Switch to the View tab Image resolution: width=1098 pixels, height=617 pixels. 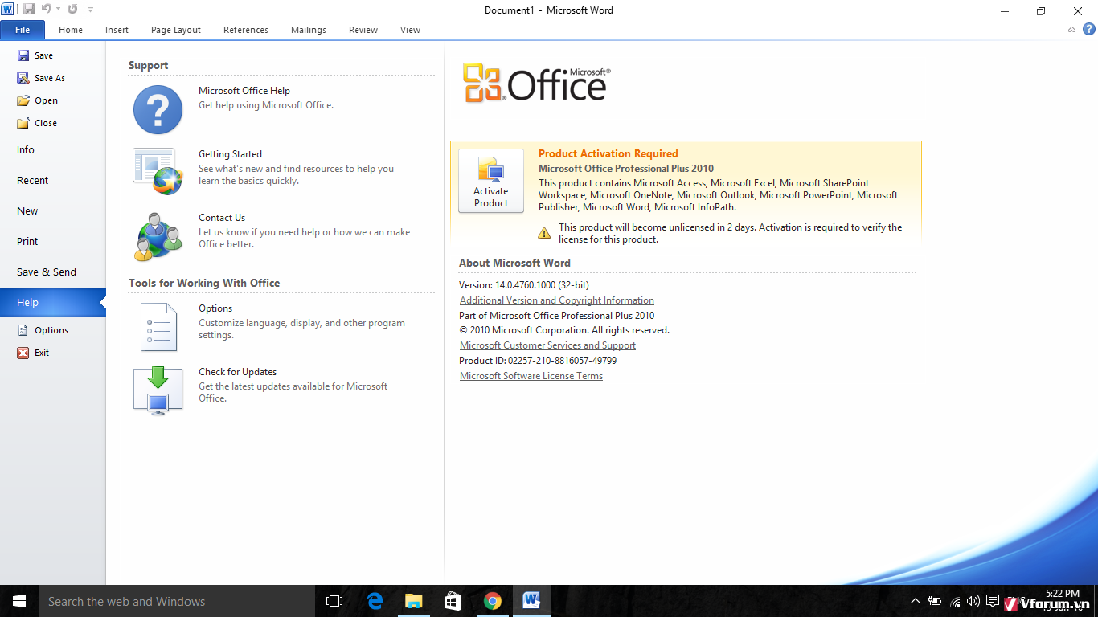tap(410, 30)
